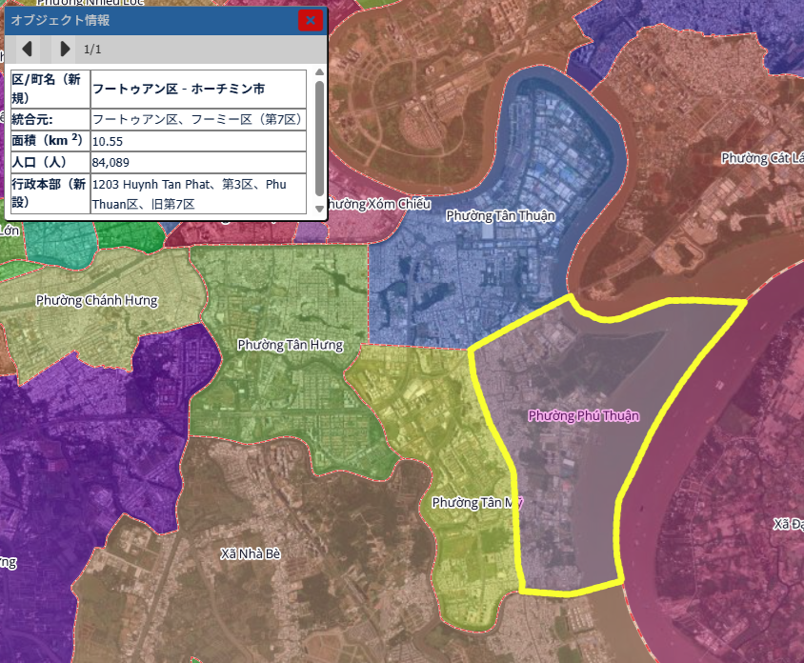804x663 pixels.
Task: Go to previous object with left arrow
Action: tap(27, 49)
